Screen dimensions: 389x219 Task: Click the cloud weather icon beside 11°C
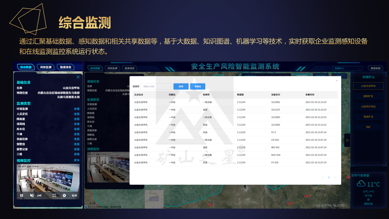click(x=361, y=184)
